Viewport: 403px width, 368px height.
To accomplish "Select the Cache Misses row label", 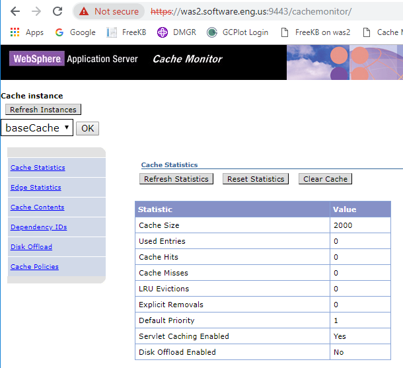I will (x=163, y=273).
